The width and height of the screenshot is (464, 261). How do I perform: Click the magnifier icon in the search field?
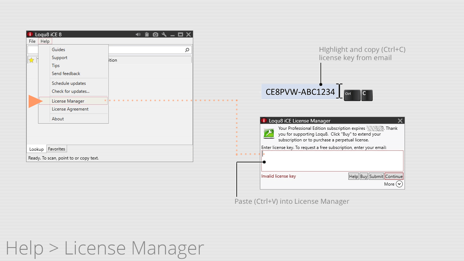[x=187, y=50]
